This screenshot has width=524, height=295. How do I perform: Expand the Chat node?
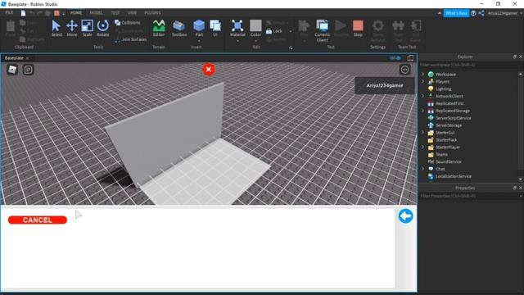422,169
